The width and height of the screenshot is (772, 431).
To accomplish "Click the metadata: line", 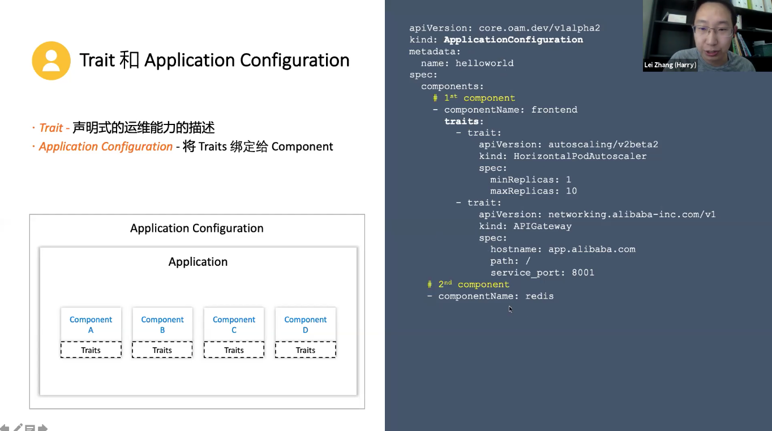I will pos(435,51).
